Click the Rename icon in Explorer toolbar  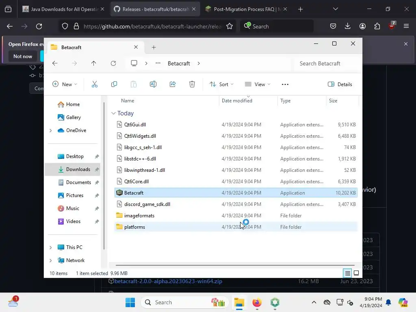coord(153,84)
